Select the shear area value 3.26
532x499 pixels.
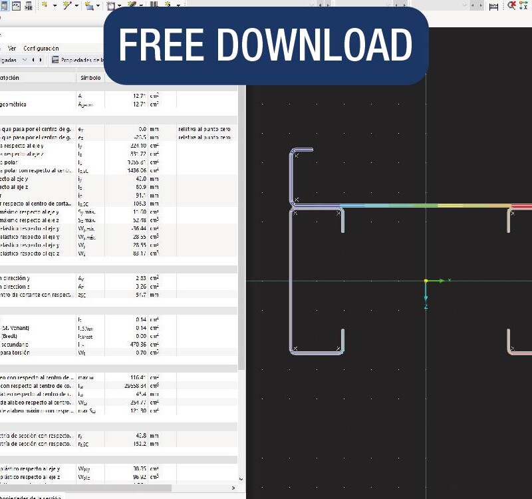(141, 287)
